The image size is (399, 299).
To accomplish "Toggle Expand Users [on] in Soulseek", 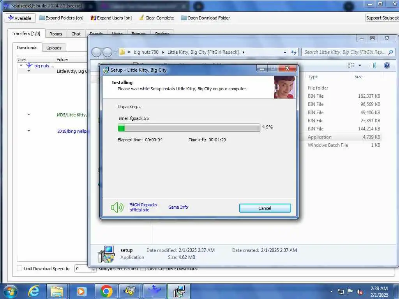I will pos(111,18).
